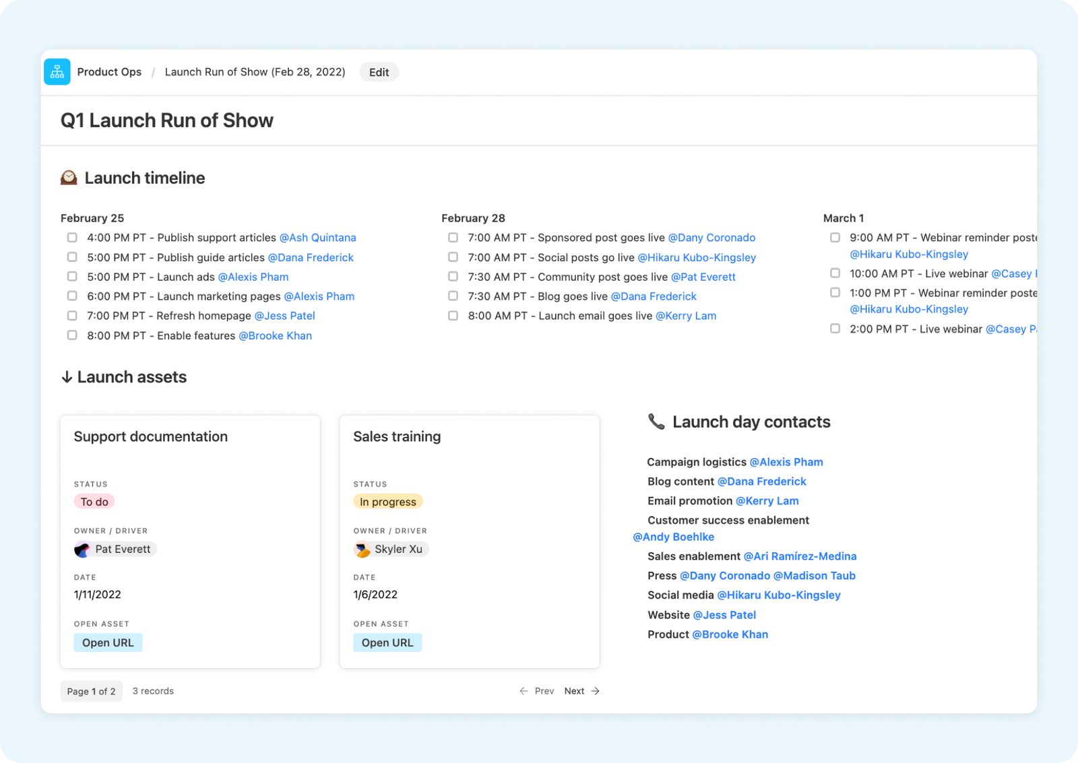Open the Product Ops breadcrumb
Image resolution: width=1078 pixels, height=763 pixels.
coord(109,72)
